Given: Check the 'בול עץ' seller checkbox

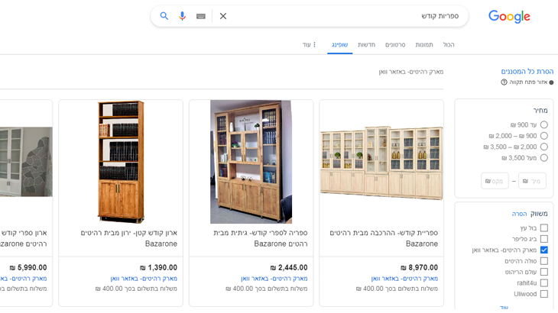Looking at the screenshot, I should pos(543,227).
